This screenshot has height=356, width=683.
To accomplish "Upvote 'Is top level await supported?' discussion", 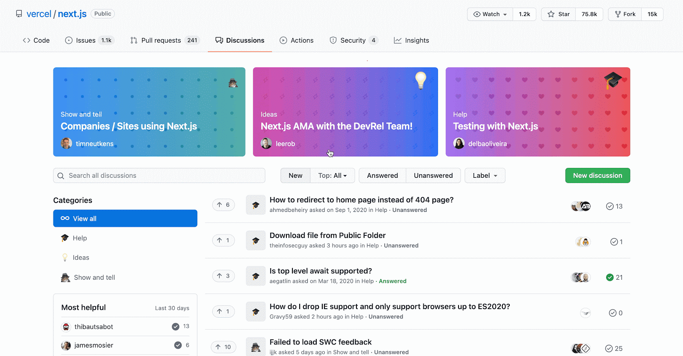I will click(223, 276).
